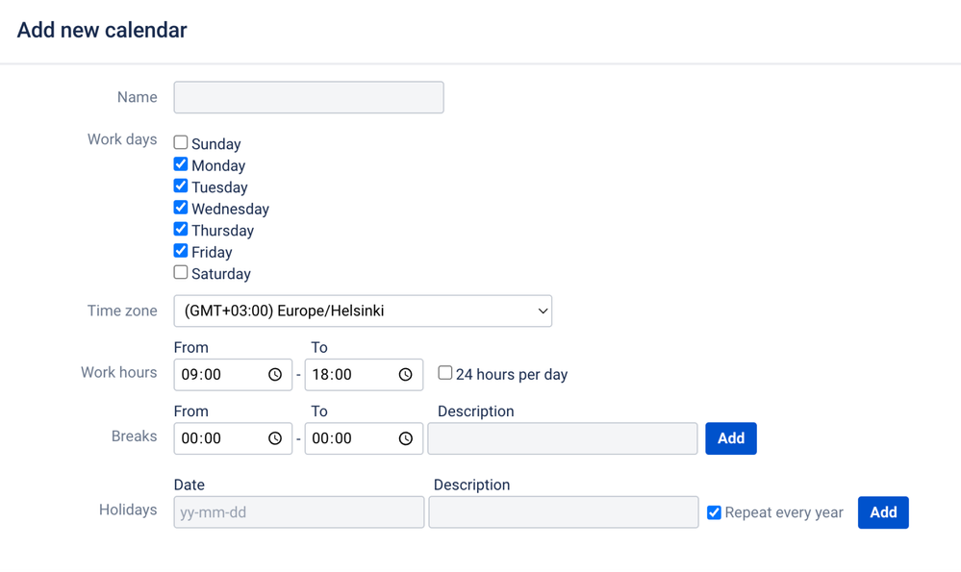The width and height of the screenshot is (961, 572).
Task: Uncheck Friday work day
Action: tap(181, 251)
